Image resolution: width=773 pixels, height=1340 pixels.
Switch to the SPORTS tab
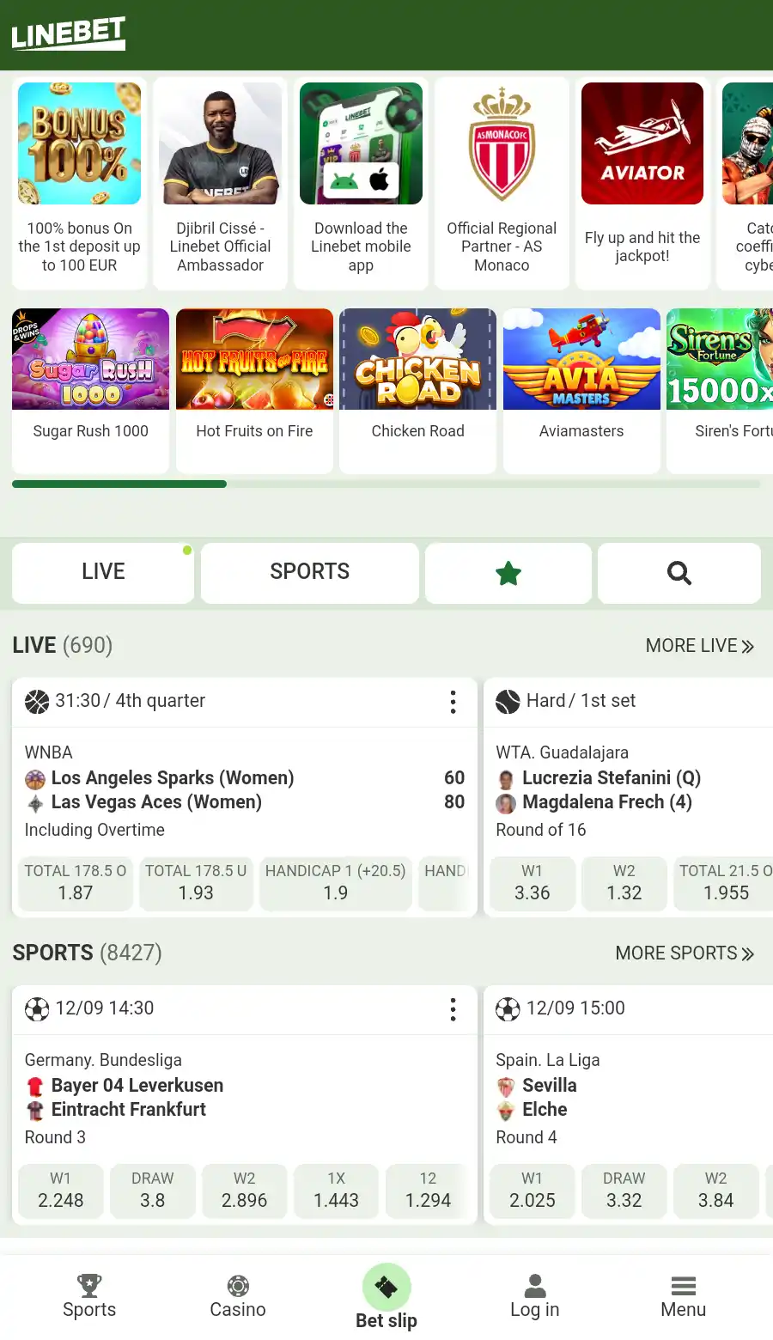[310, 571]
